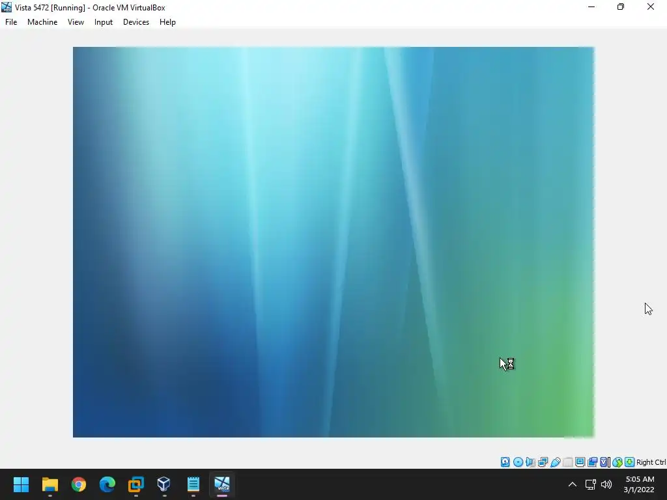Open the Machine menu
Screen dimensions: 667x500
[x=42, y=22]
